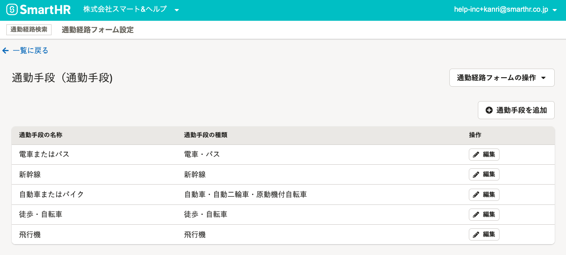The height and width of the screenshot is (255, 566).
Task: Select the 新幹線 name cell
Action: click(30, 174)
